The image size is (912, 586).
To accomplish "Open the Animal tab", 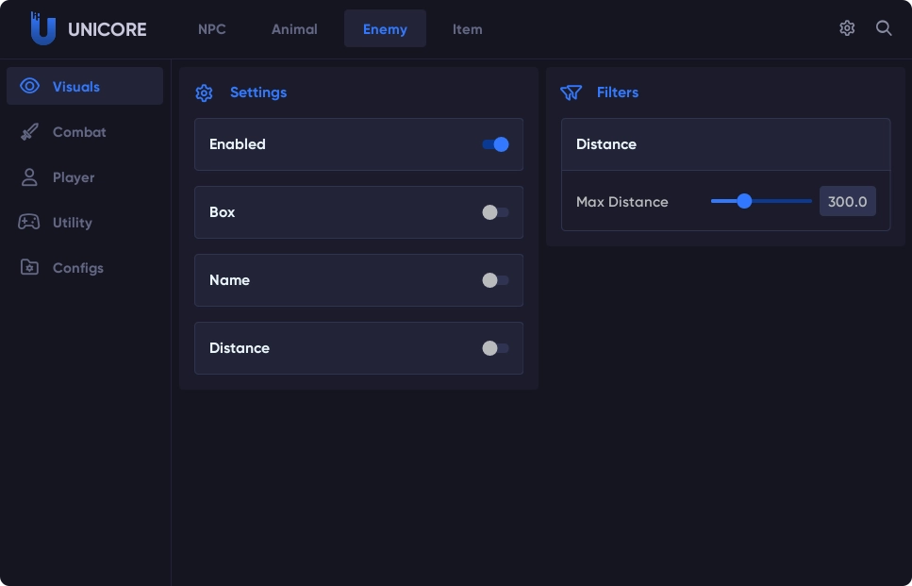I will pyautogui.click(x=294, y=29).
